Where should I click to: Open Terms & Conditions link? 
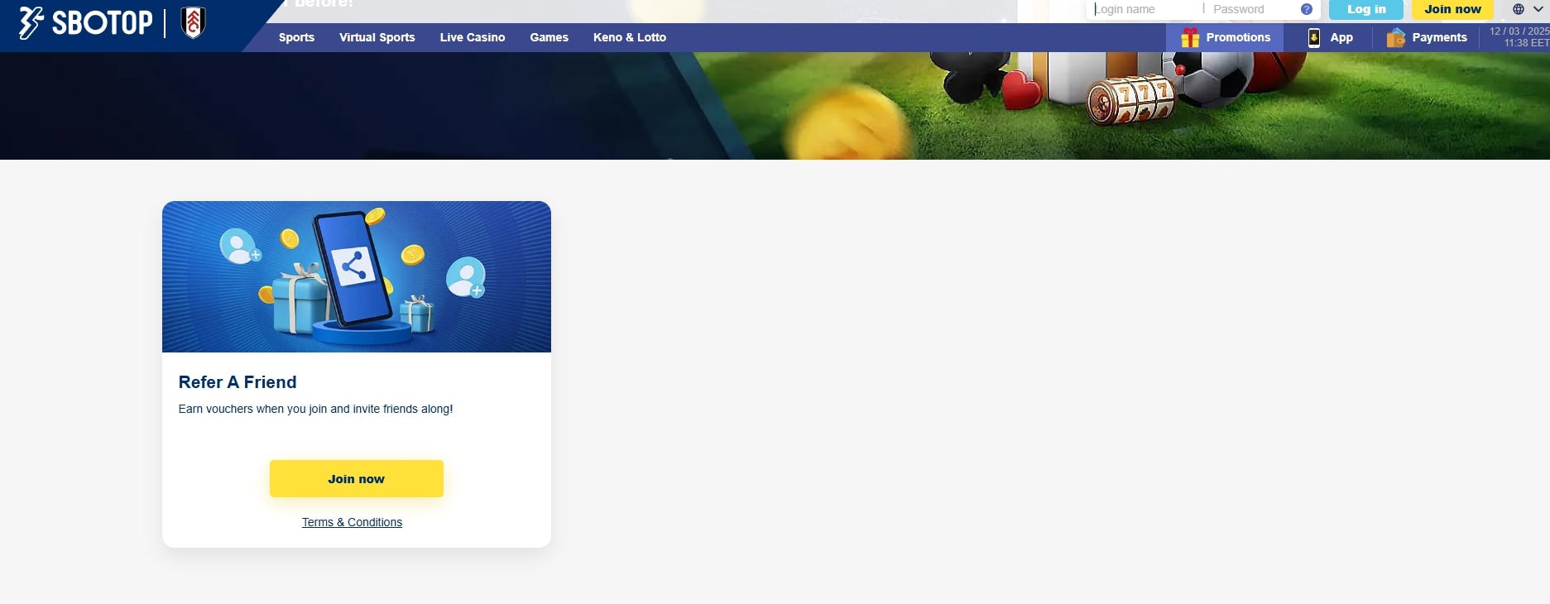(352, 522)
